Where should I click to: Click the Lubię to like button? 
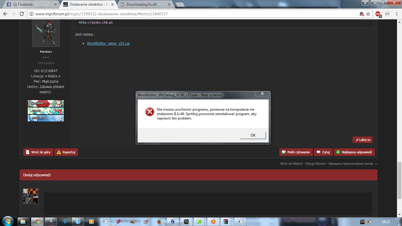pyautogui.click(x=363, y=140)
